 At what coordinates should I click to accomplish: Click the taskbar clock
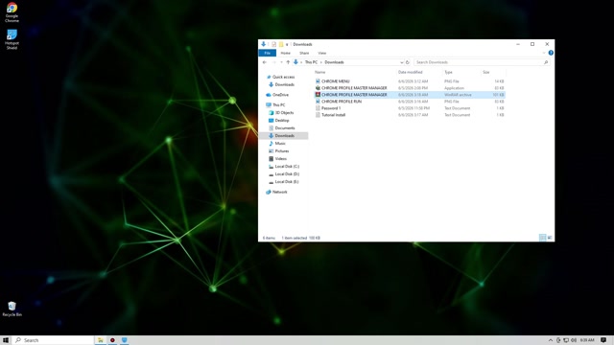(587, 340)
